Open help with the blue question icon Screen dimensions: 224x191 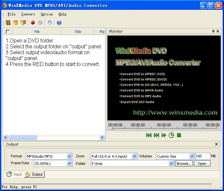click(59, 23)
